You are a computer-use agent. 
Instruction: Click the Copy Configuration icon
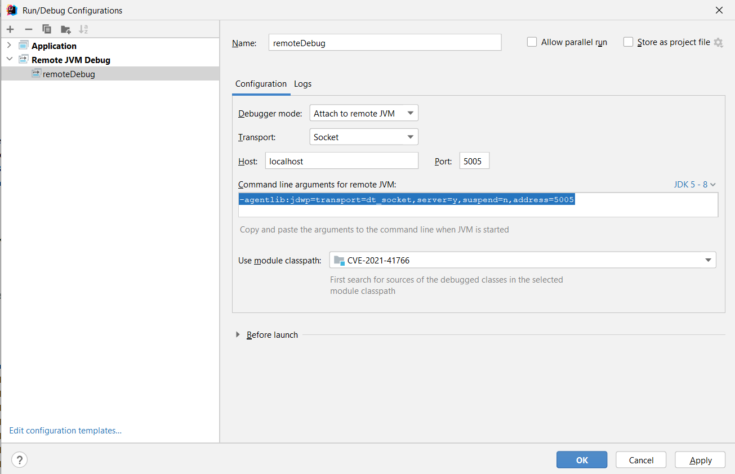(x=47, y=29)
